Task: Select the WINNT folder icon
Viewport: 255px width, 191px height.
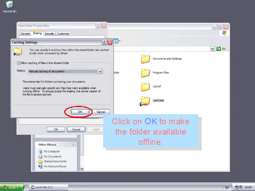Action: point(145,87)
